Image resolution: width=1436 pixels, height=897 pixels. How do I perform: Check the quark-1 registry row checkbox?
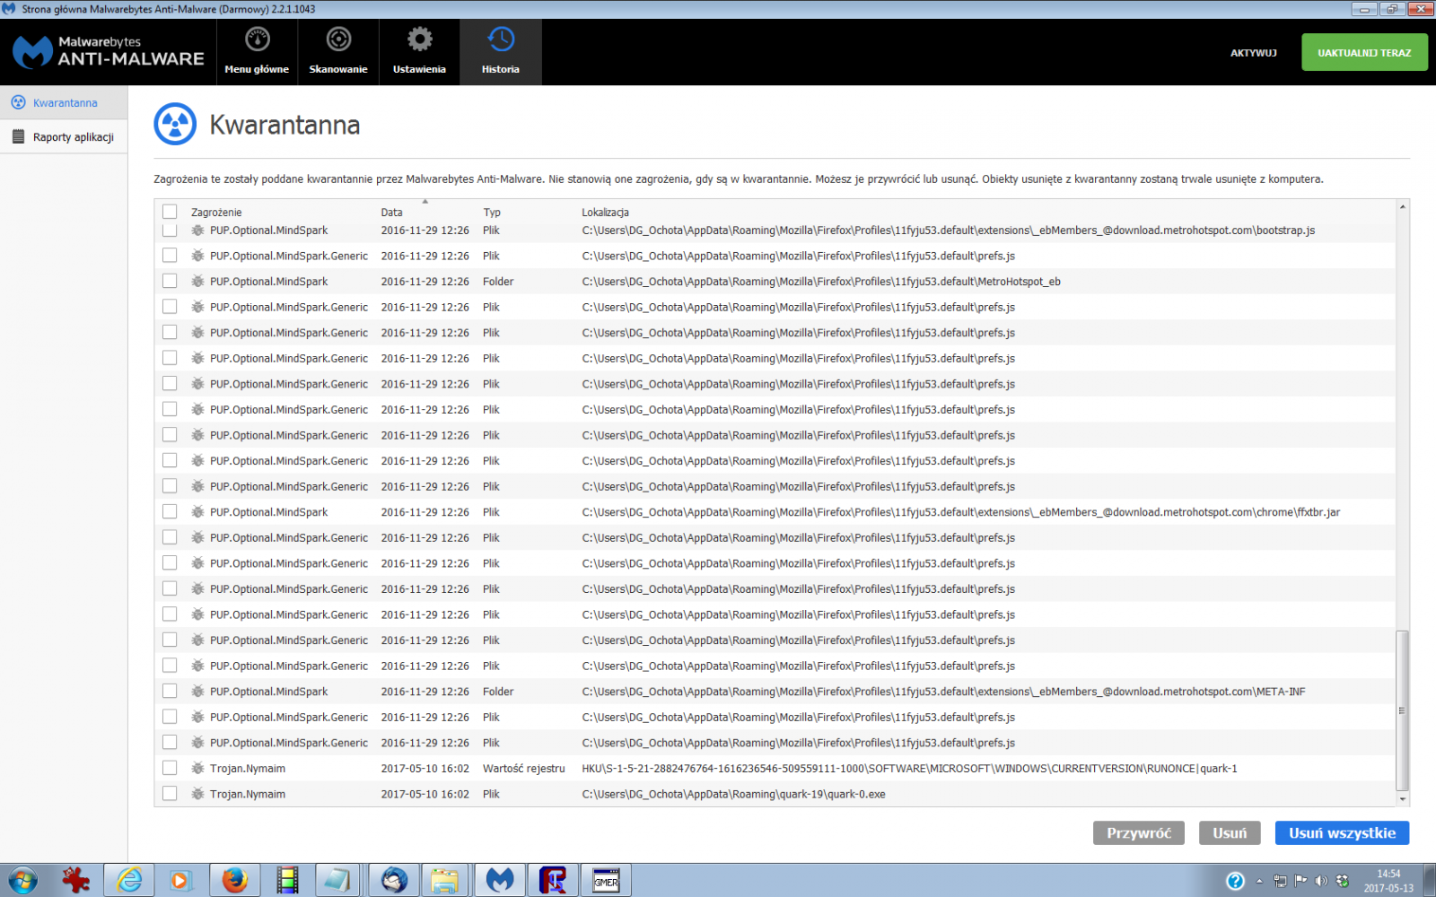[170, 768]
